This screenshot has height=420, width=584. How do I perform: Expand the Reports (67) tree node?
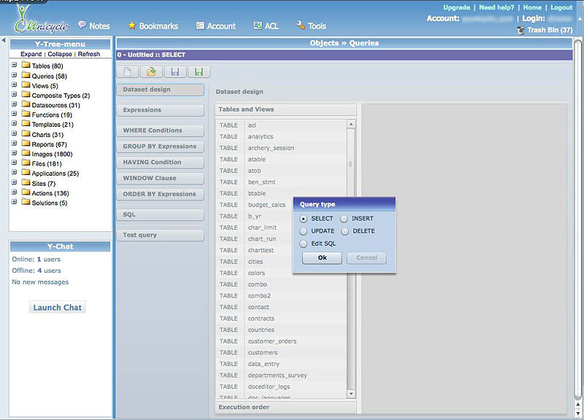14,144
